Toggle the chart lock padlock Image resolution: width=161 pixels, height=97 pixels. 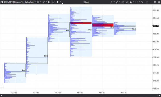(x=131, y=2)
